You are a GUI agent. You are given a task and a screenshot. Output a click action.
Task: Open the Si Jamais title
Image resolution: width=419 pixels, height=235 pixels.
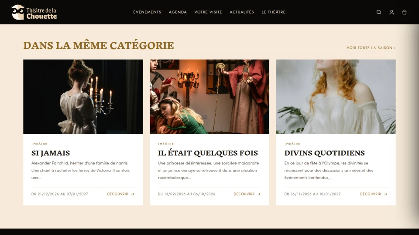51,153
